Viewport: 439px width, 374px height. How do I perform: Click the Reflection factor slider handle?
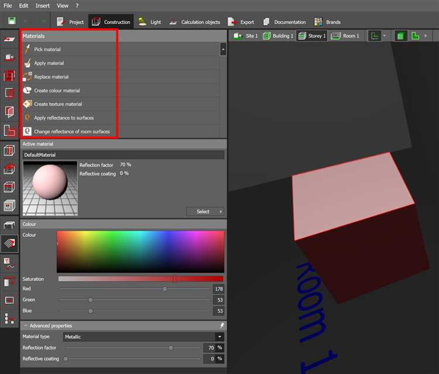click(171, 348)
